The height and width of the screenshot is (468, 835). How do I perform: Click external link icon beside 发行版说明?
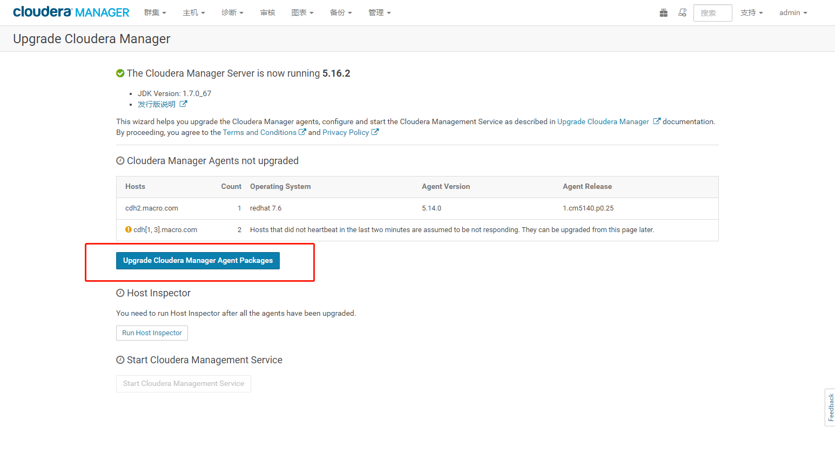coord(183,104)
